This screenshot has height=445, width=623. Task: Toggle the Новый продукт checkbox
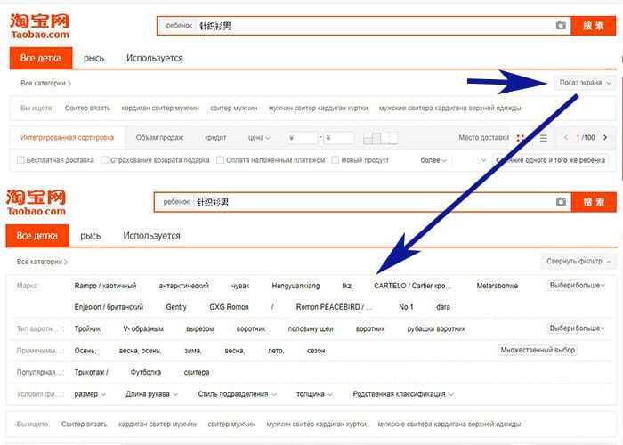pos(336,160)
